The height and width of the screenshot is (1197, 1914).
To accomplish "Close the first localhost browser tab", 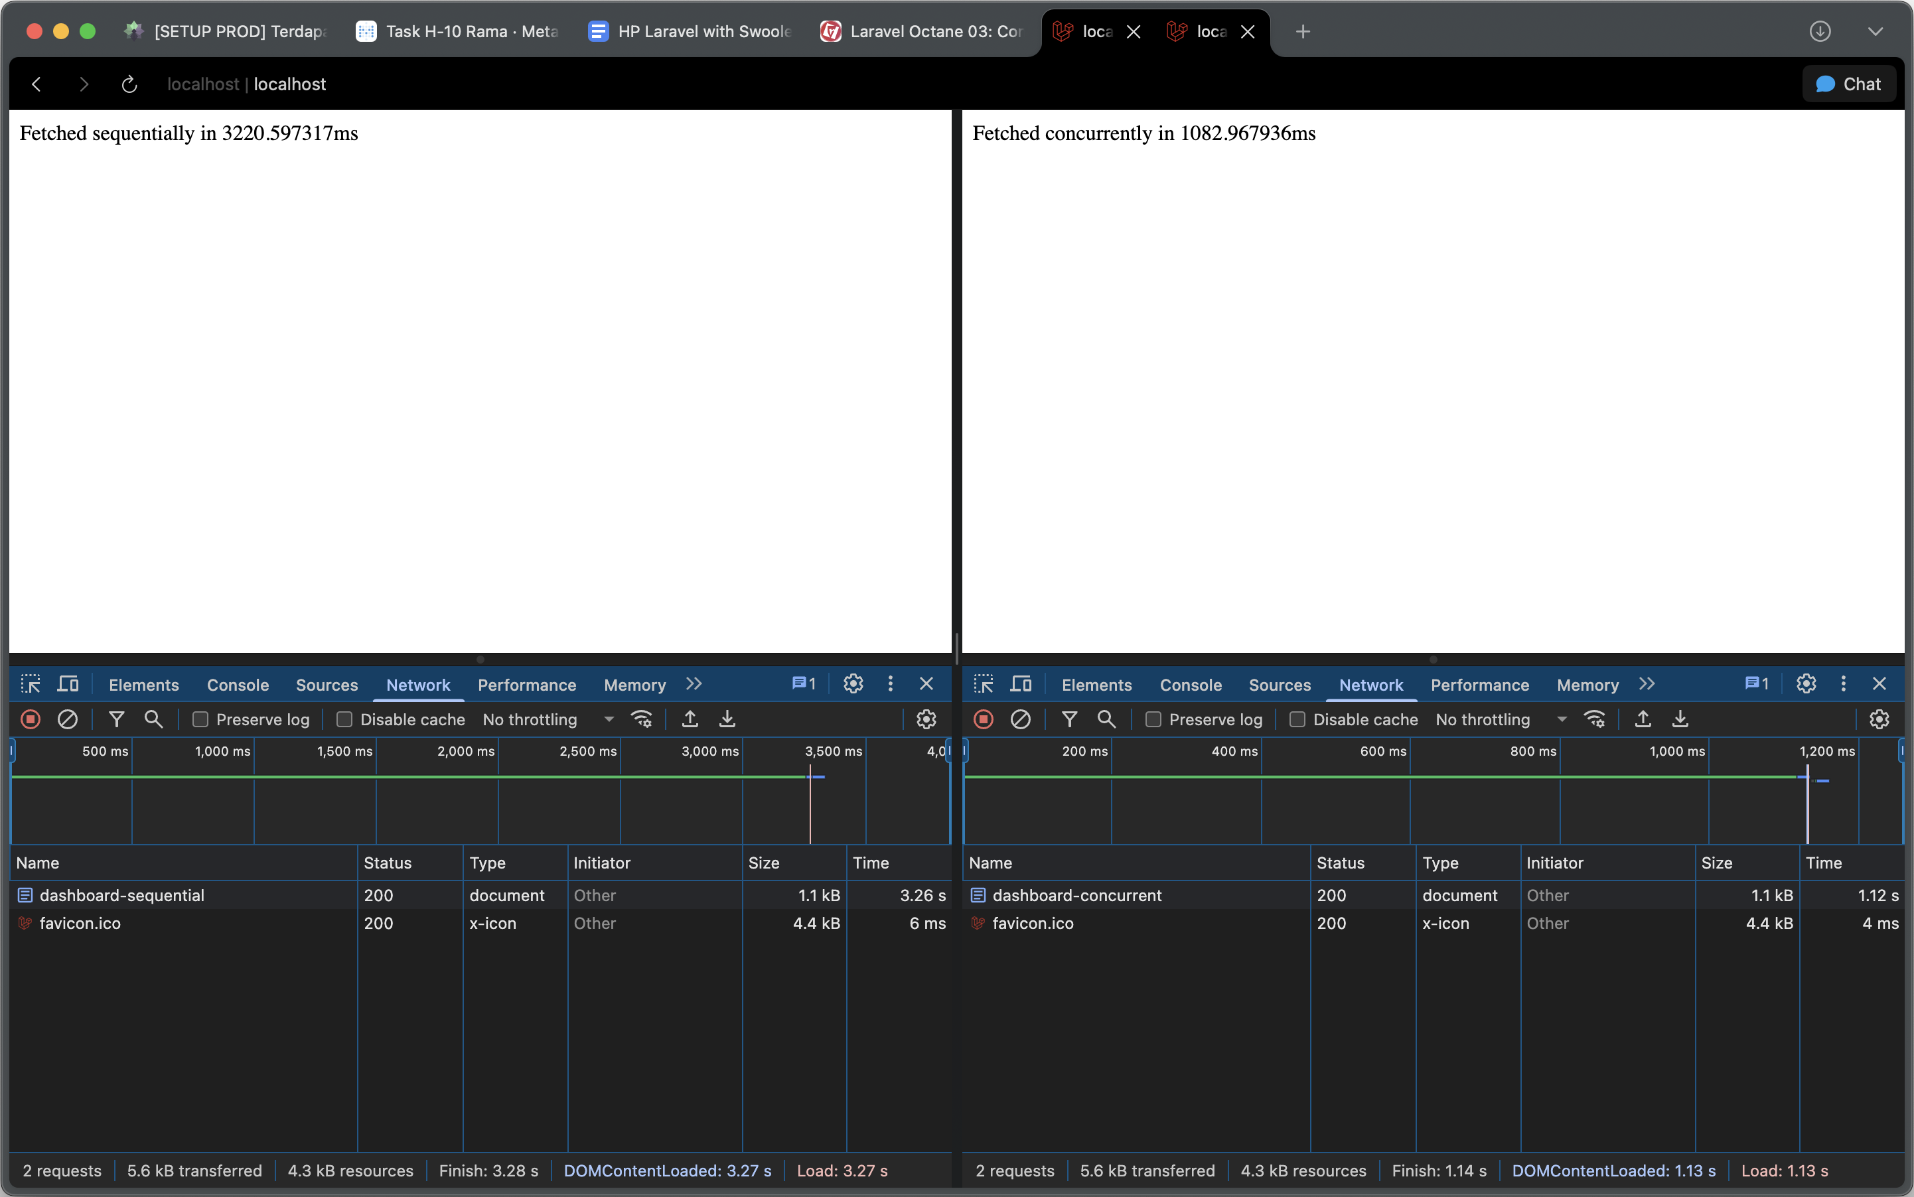I will click(x=1133, y=32).
